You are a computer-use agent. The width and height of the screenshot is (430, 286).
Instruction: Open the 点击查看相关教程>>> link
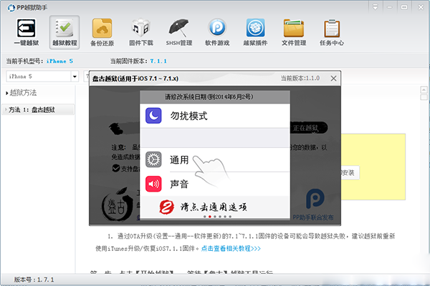click(231, 249)
